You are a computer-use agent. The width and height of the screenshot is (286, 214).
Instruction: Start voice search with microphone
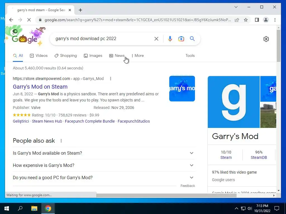pos(170,38)
